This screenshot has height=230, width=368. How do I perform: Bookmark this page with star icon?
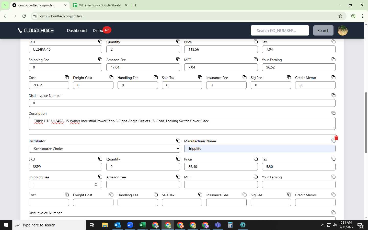coord(340,16)
